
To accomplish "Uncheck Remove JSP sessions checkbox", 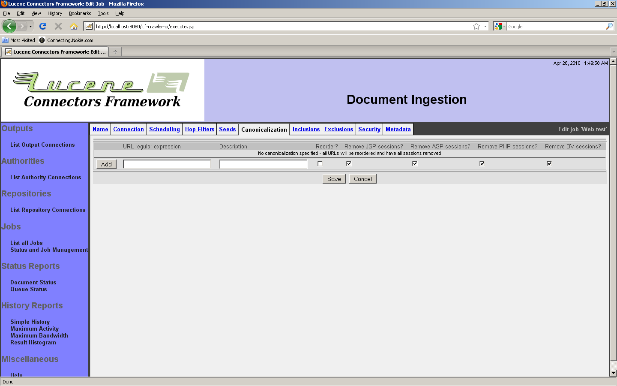I will click(349, 163).
